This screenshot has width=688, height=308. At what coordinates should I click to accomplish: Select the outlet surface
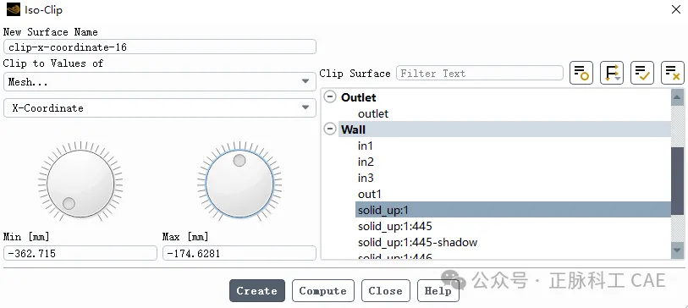[373, 113]
